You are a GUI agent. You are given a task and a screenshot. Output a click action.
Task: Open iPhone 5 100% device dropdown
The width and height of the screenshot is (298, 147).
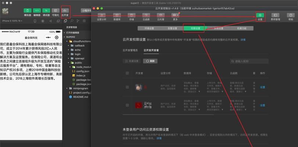(12, 21)
